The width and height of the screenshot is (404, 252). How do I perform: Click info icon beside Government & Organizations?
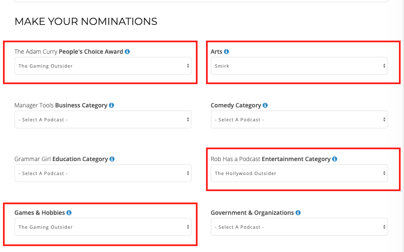(298, 213)
